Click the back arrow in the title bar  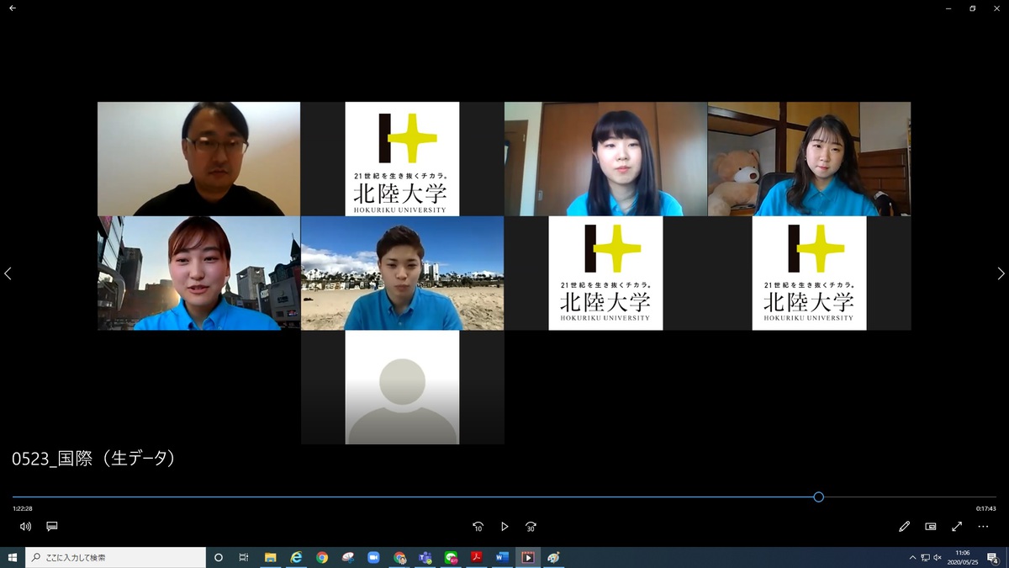pyautogui.click(x=13, y=8)
